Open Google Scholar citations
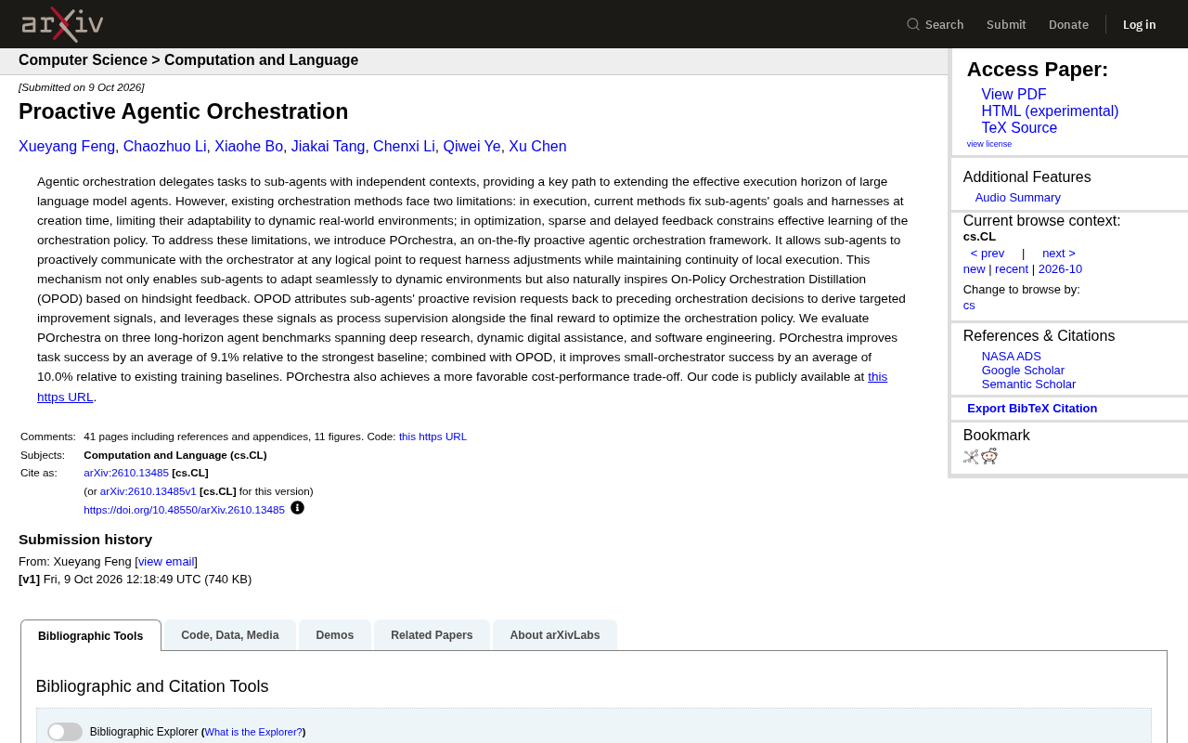This screenshot has height=743, width=1188. [x=1023, y=371]
